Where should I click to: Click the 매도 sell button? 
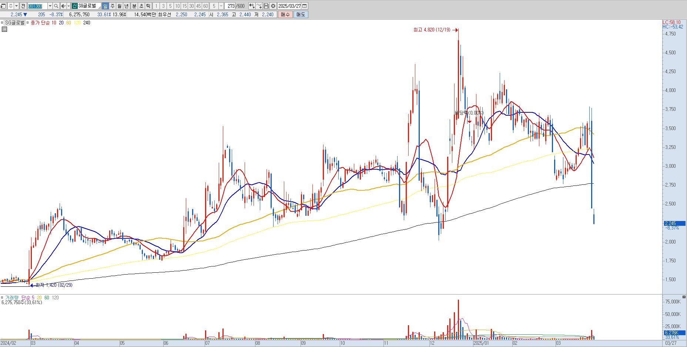pos(301,14)
